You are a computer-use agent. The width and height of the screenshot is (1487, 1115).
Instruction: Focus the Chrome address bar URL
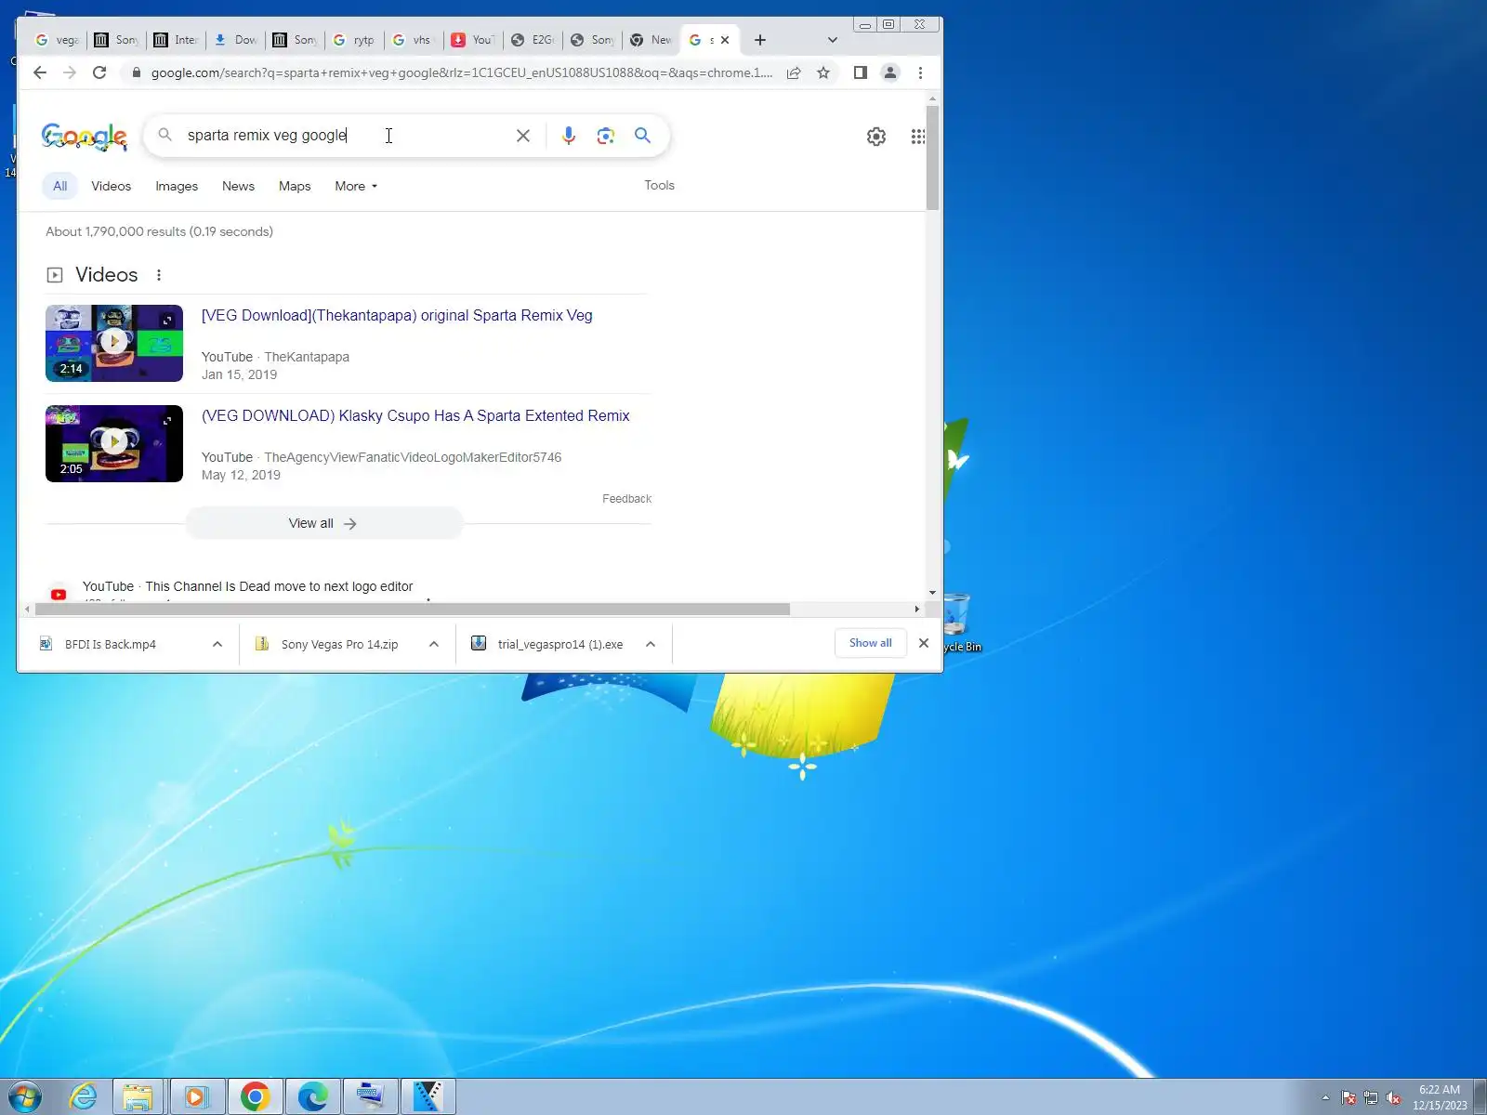pyautogui.click(x=462, y=72)
